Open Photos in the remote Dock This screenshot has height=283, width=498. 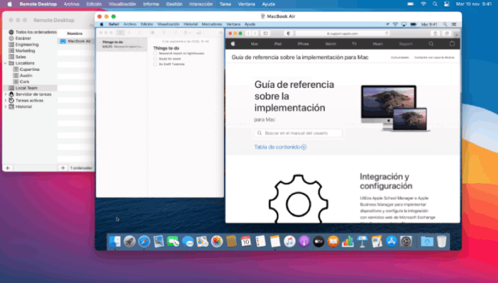tap(217, 242)
